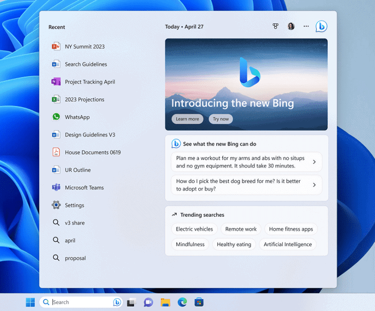Click the PDF icon for House Documents 0619

click(x=56, y=152)
